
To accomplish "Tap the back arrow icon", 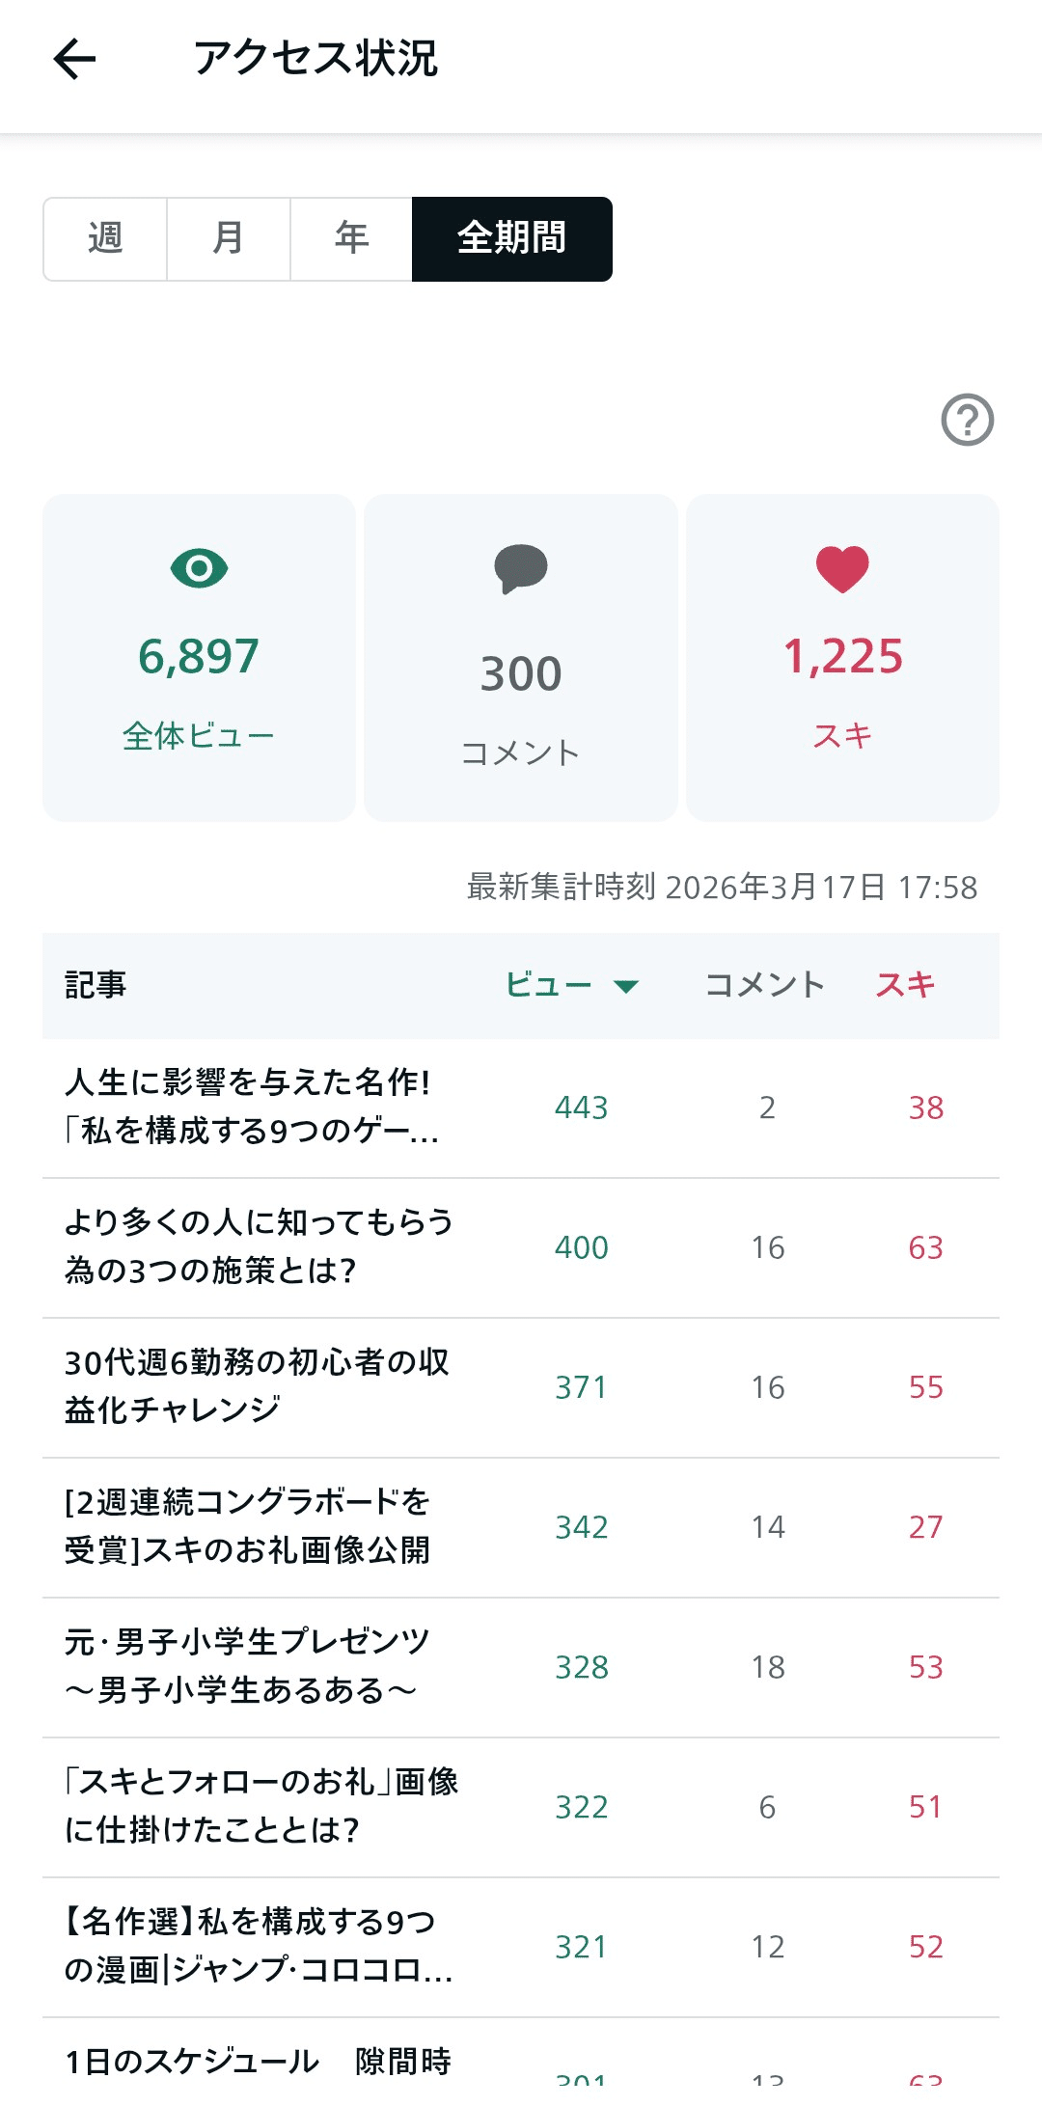I will click(x=74, y=59).
